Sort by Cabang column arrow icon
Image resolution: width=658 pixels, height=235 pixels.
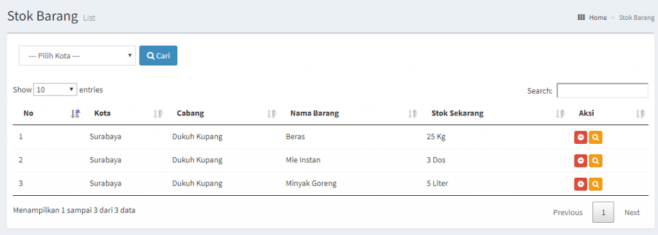(x=272, y=113)
